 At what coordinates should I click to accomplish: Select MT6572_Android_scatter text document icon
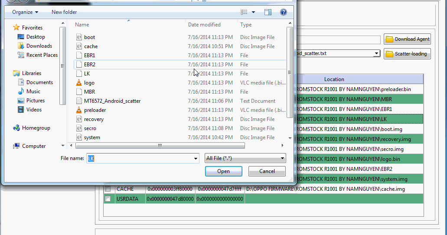point(79,101)
